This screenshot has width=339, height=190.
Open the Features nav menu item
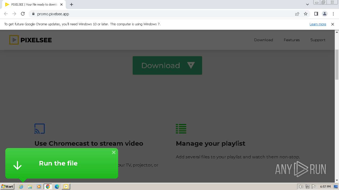[x=292, y=40]
